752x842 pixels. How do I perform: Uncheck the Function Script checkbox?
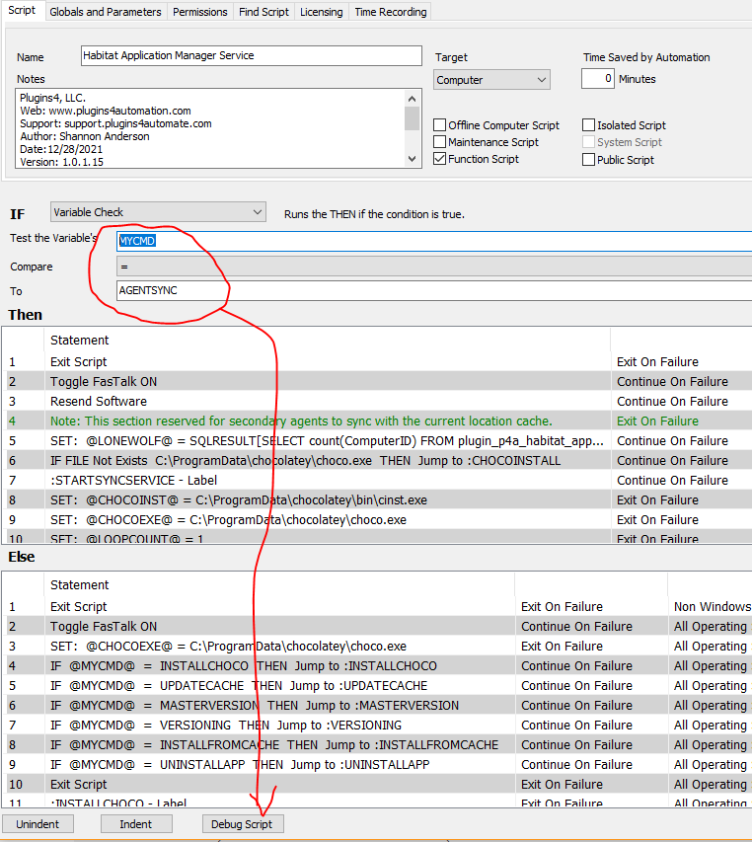[440, 159]
